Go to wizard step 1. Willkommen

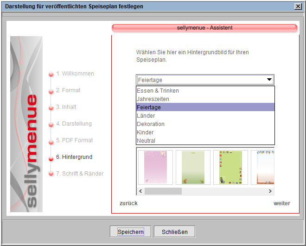tap(75, 74)
